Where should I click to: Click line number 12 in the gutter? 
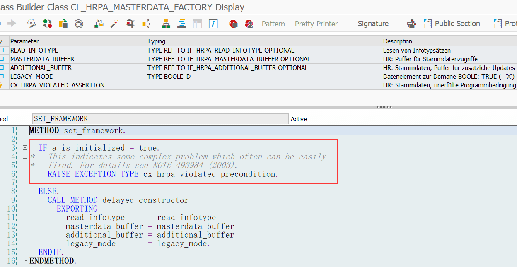tap(11, 226)
